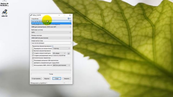Click the Start button

57,78
